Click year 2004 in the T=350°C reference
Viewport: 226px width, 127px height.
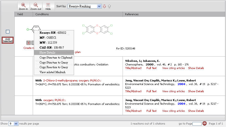coord(181,104)
